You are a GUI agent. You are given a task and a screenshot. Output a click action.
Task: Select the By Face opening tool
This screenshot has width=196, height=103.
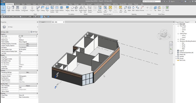coord(125,9)
